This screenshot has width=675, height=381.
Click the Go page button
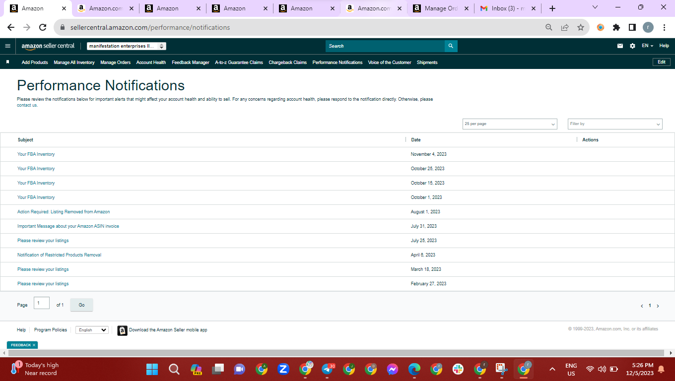point(81,305)
